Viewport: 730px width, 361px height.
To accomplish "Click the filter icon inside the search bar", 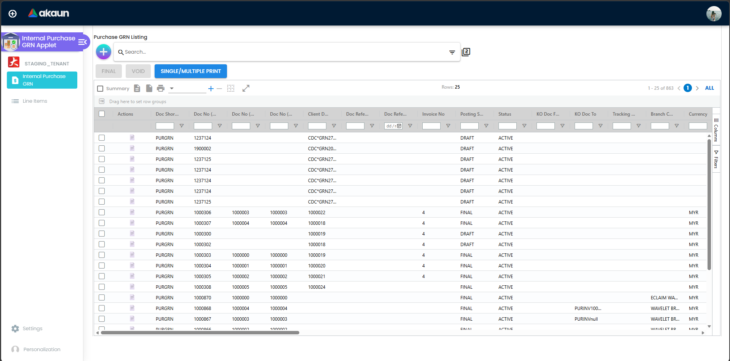I will (452, 52).
